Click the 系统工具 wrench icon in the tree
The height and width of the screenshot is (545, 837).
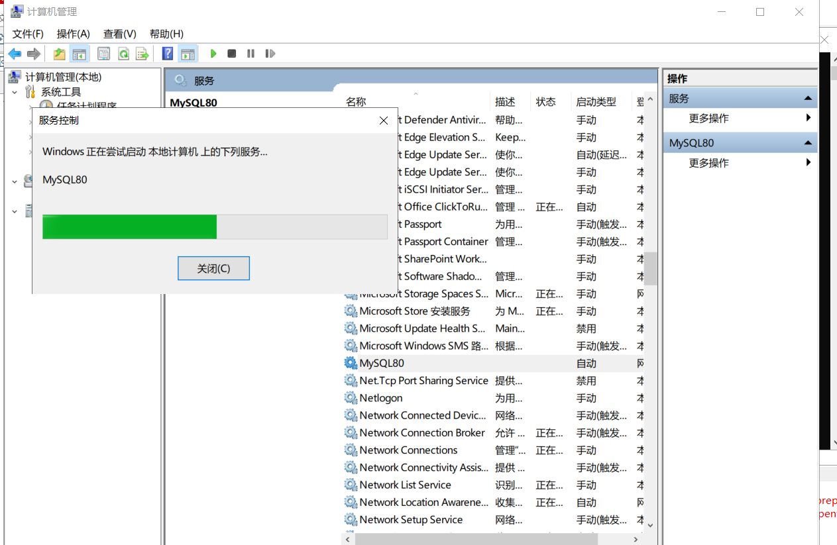point(30,92)
